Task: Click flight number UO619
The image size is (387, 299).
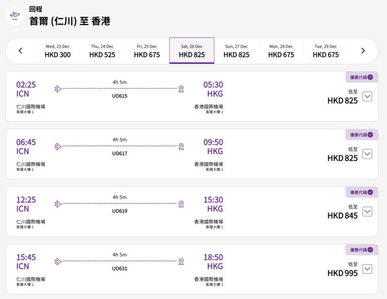Action: coord(120,211)
